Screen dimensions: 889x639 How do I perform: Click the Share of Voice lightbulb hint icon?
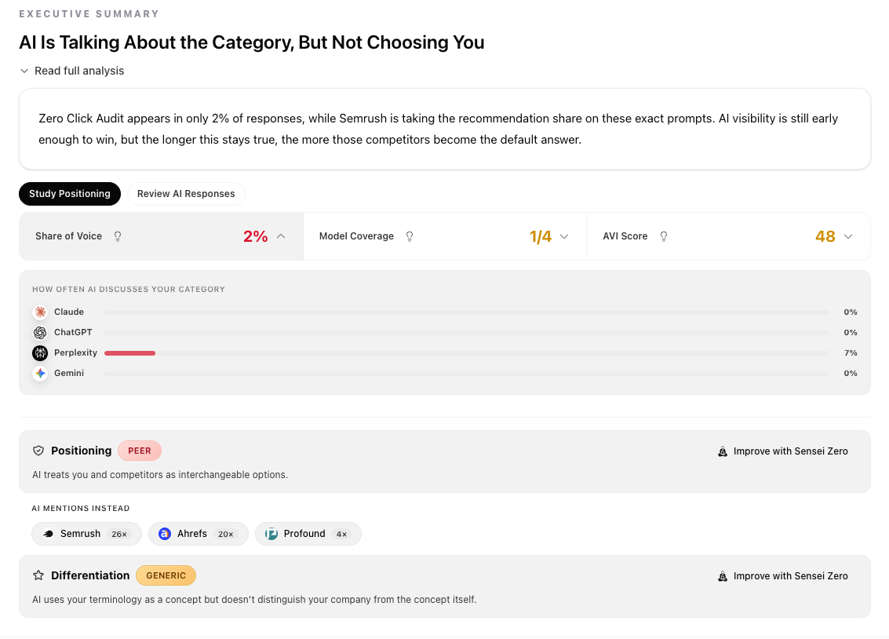118,236
